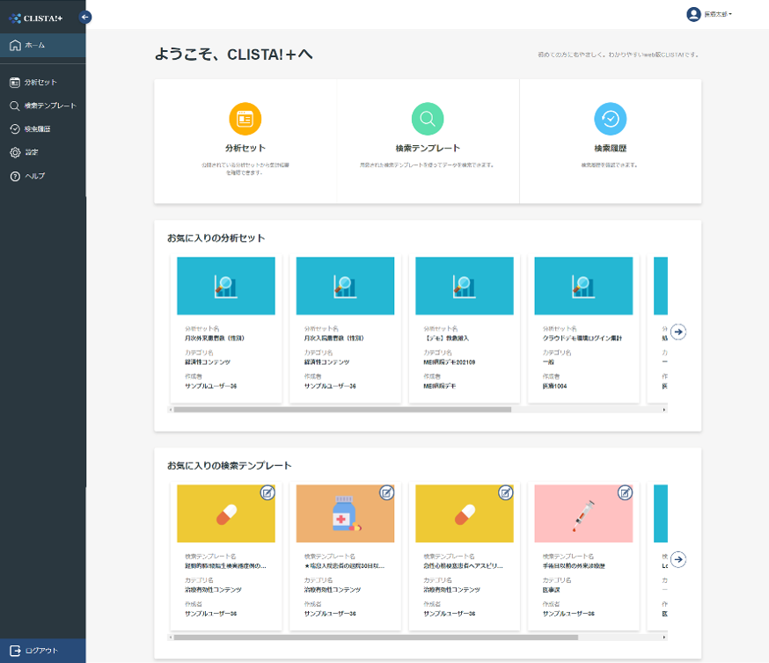Screen dimensions: 769x663
Task: Click the blue 検索履歴 clock icon
Action: [x=610, y=119]
